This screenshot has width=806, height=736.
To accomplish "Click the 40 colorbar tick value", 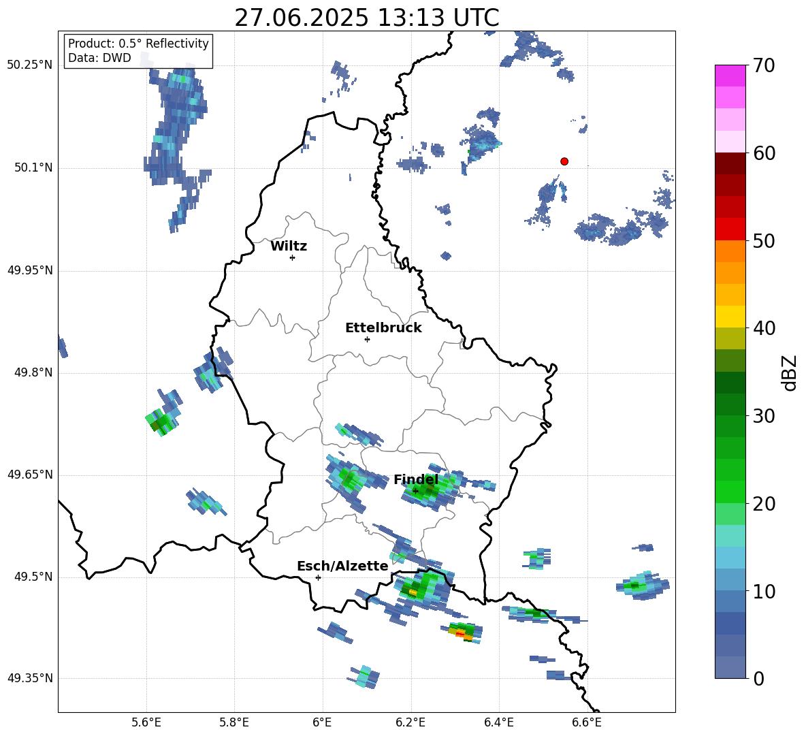I will click(764, 328).
